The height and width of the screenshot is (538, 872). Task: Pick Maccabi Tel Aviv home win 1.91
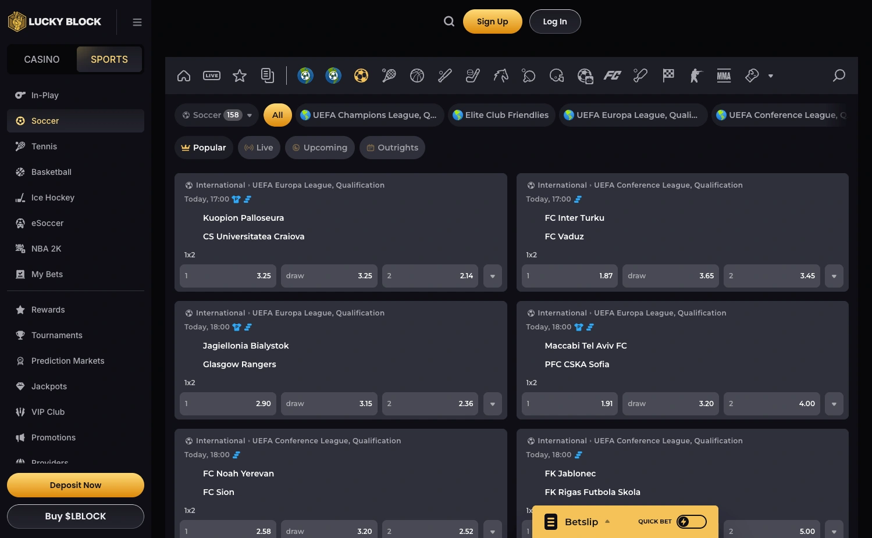click(570, 404)
